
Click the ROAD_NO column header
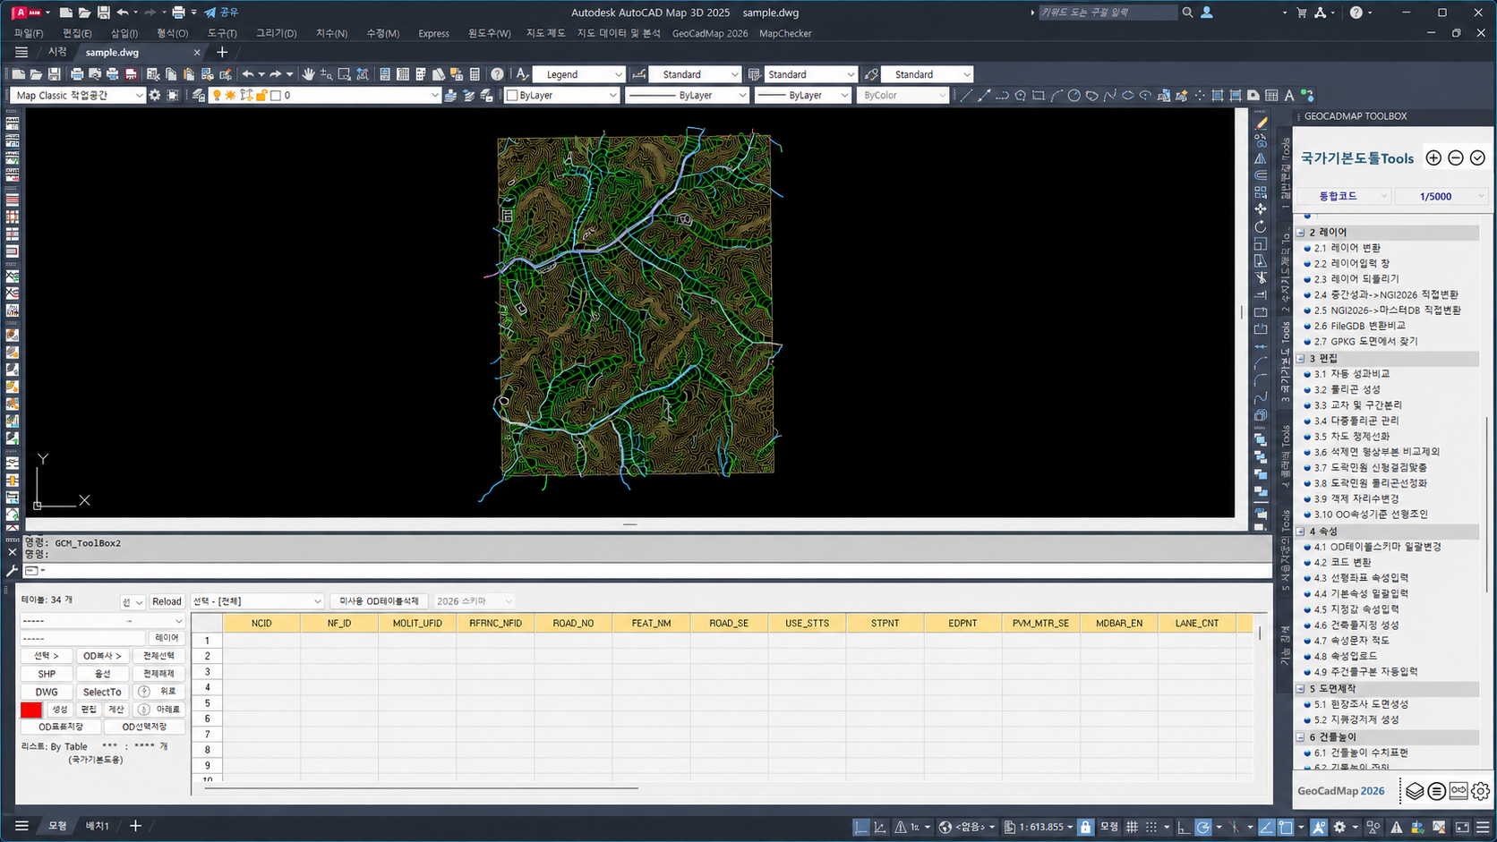(573, 624)
